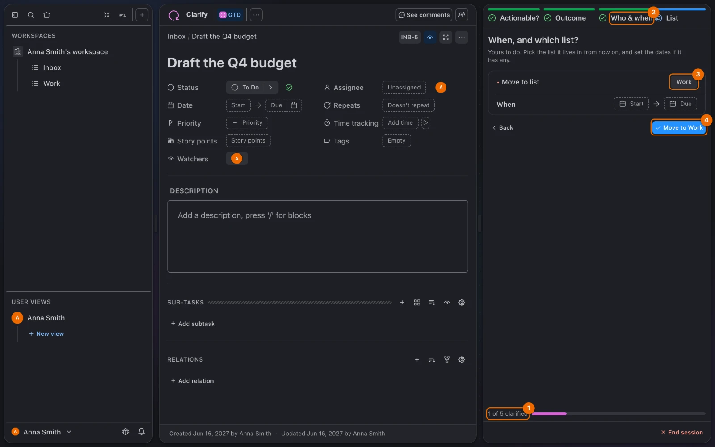715x447 pixels.
Task: Open Doesn't repeat recurrence options
Action: [x=408, y=105]
